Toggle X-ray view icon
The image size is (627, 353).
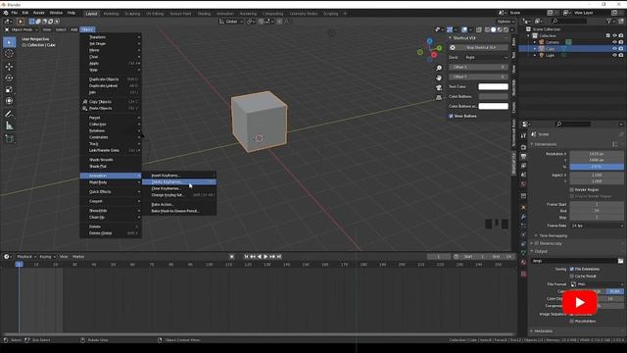[479, 29]
